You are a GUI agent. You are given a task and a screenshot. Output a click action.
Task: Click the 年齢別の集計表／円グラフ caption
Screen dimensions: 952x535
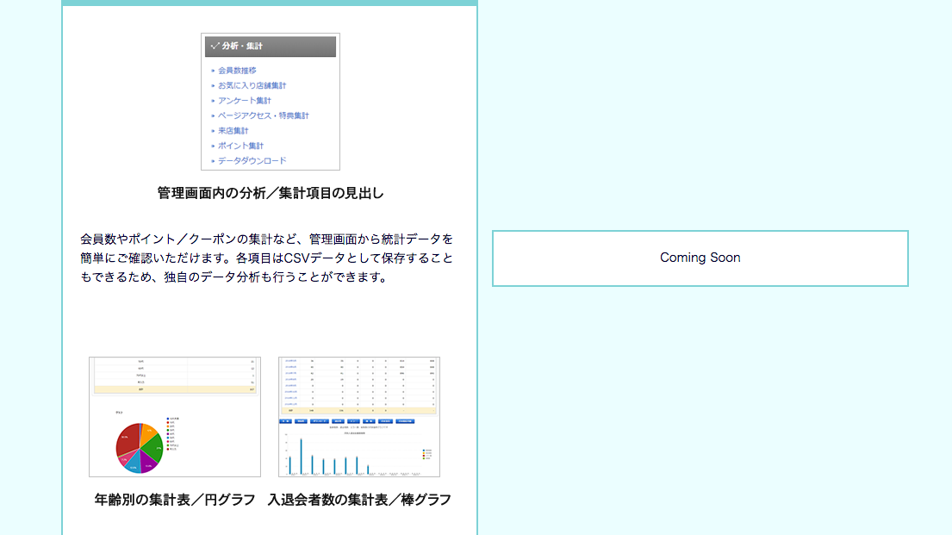tap(175, 500)
